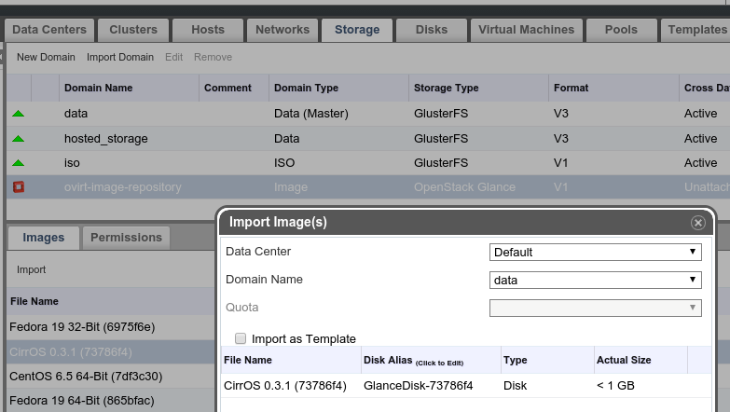Open the Permissions subtab
This screenshot has height=412, width=730.
coord(126,238)
